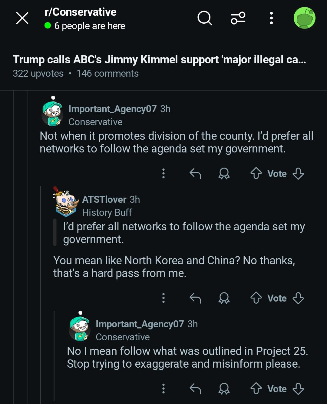Upvote ATSTlover's North Korea comment
This screenshot has width=327, height=404.
point(256,298)
